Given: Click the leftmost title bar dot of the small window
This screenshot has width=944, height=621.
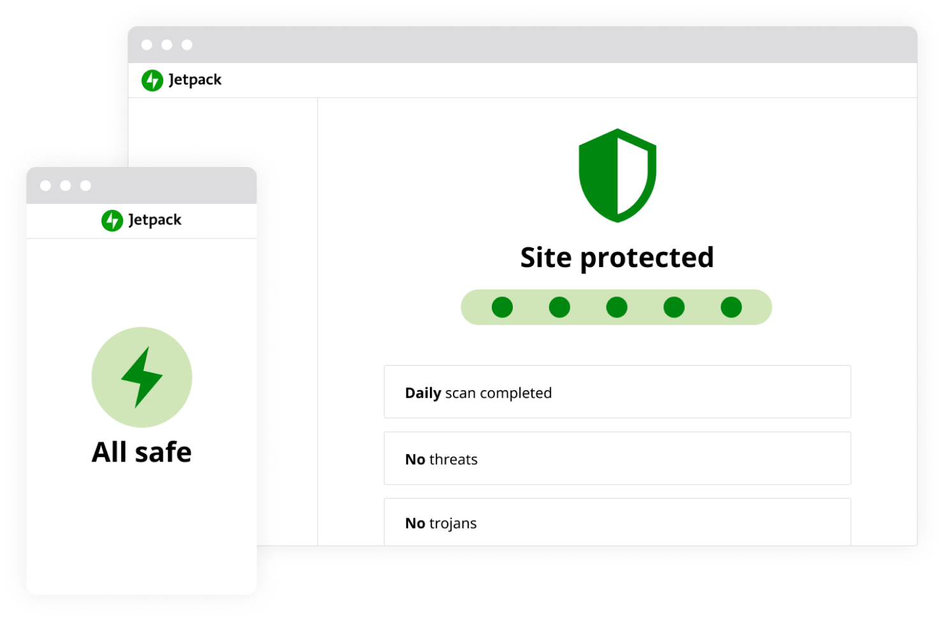Looking at the screenshot, I should point(45,186).
